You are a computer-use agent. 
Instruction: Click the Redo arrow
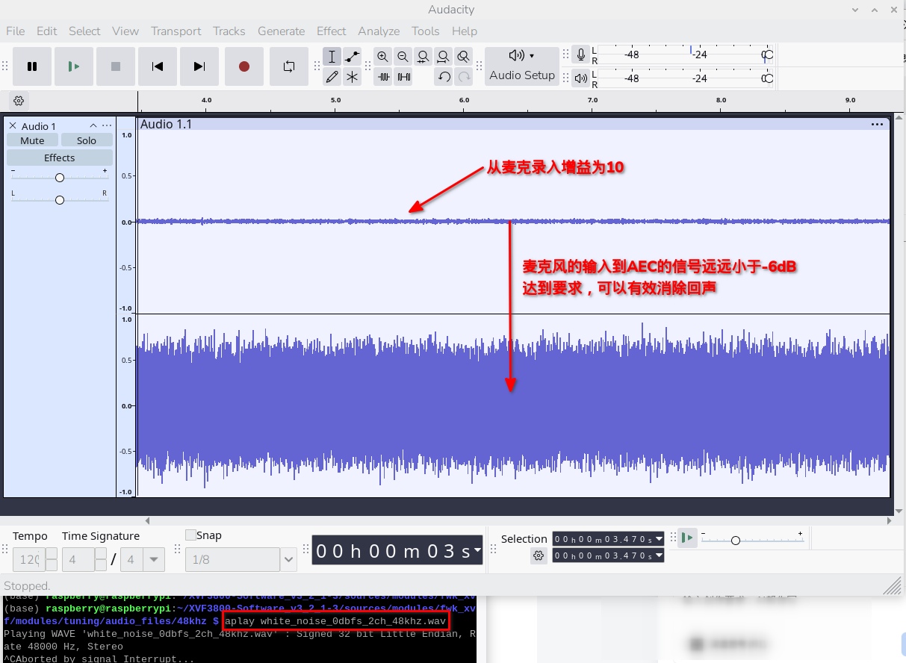click(x=464, y=76)
